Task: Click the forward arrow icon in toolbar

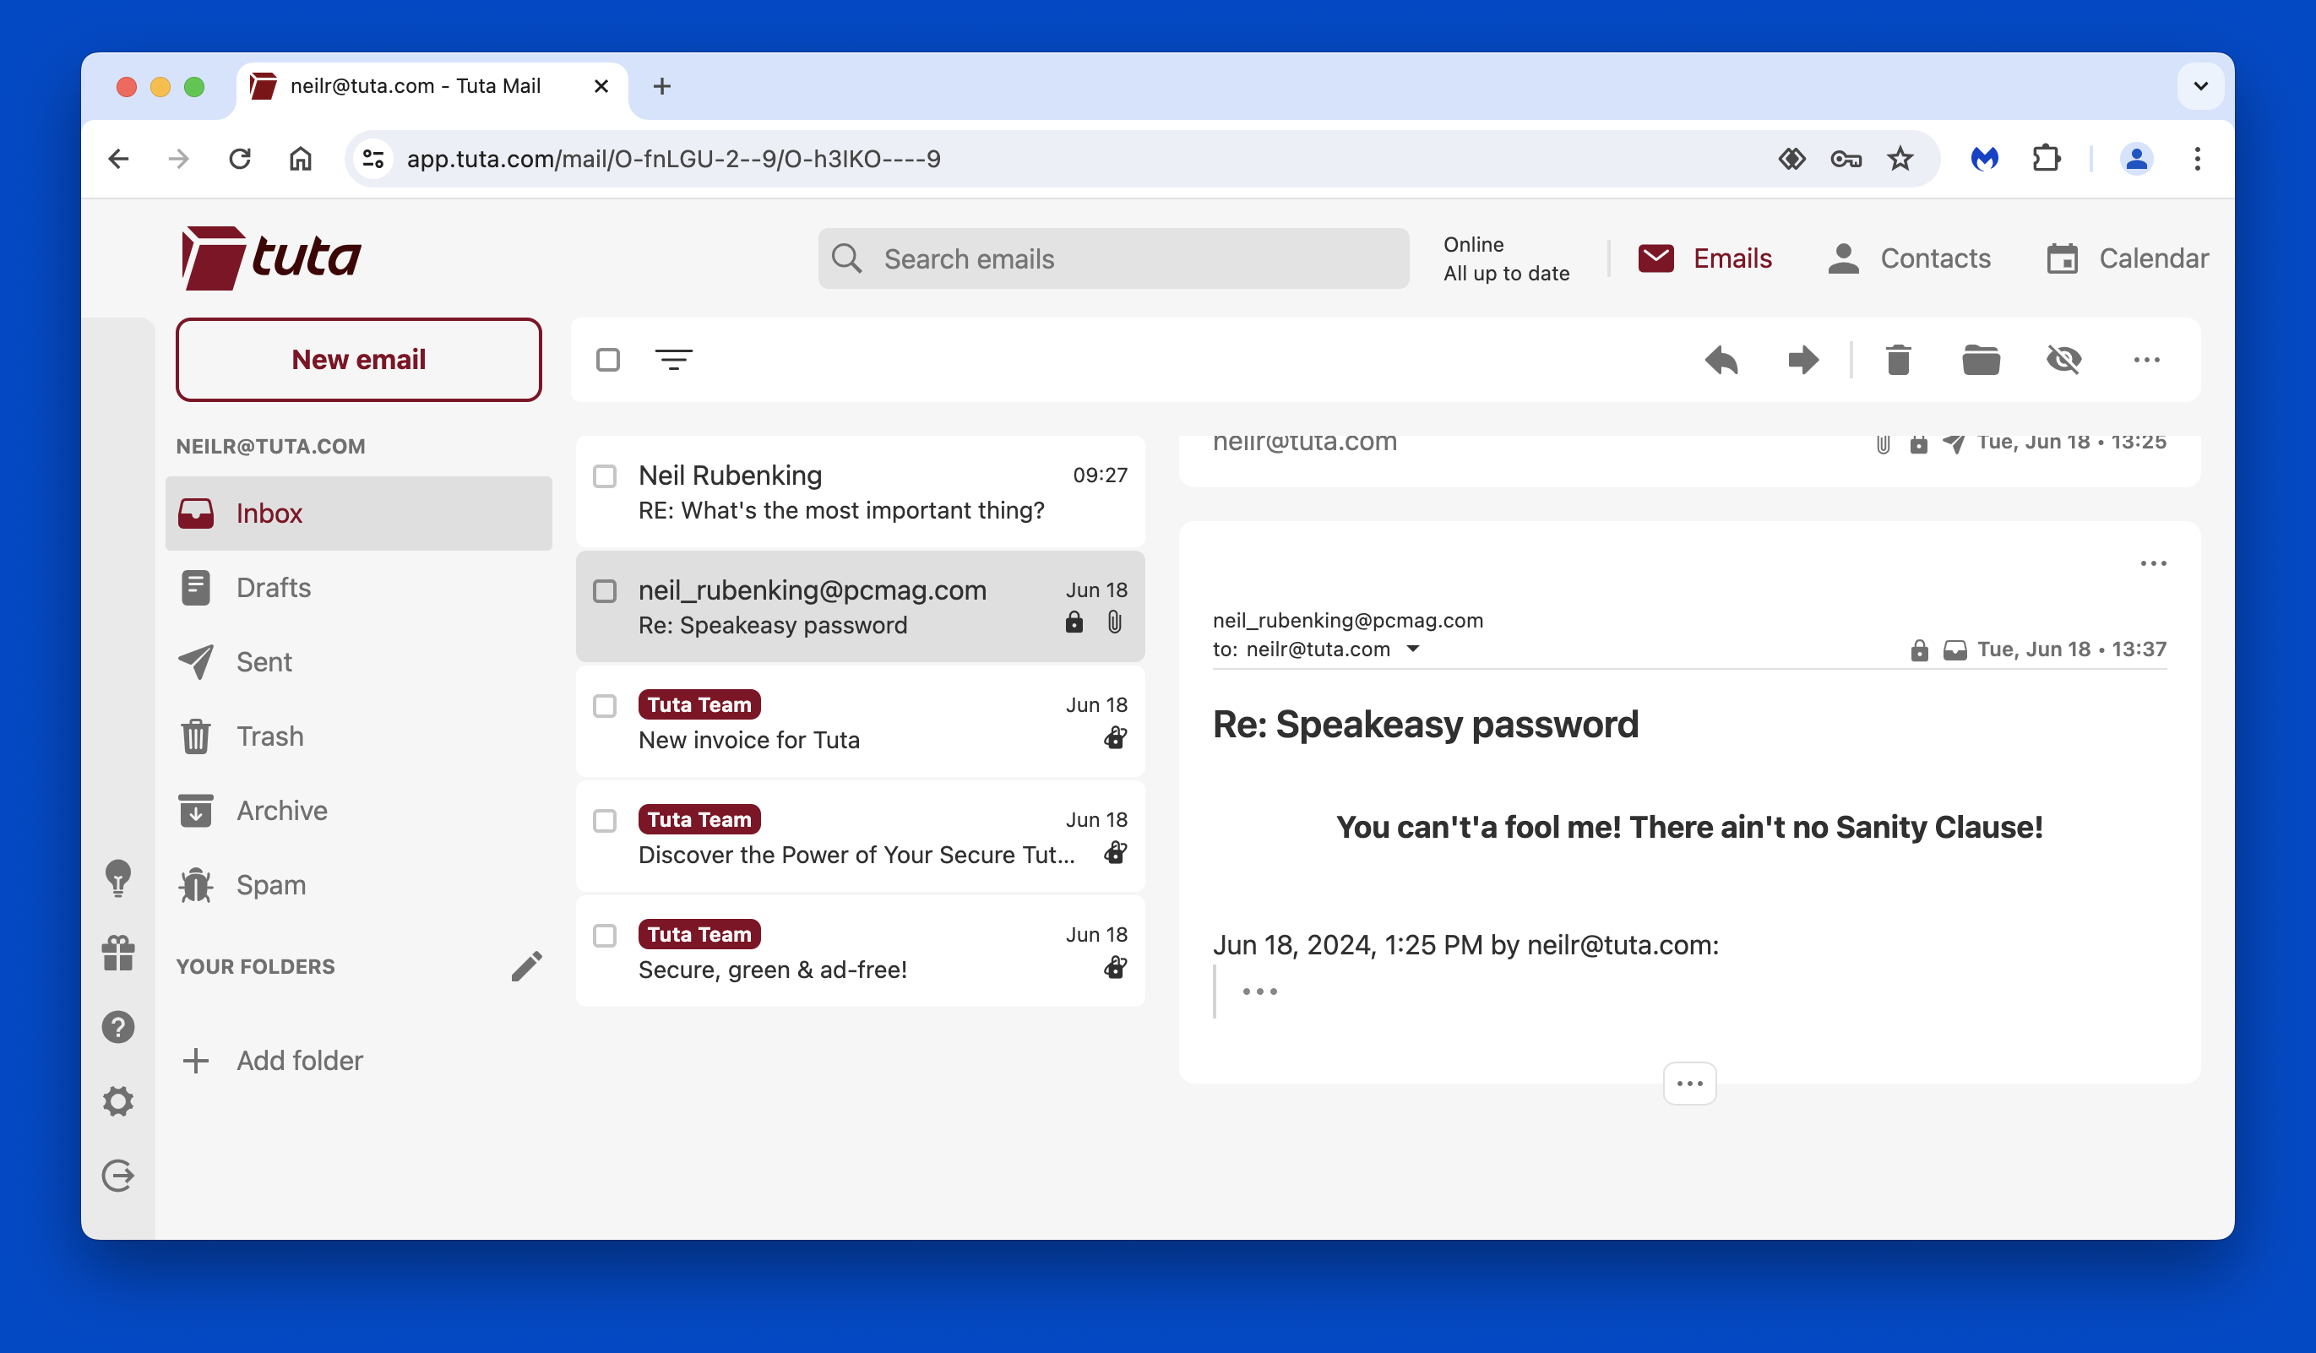Action: coord(1803,360)
